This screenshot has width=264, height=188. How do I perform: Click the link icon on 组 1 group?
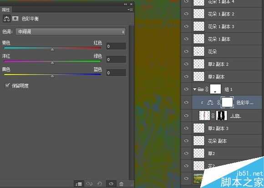click(x=207, y=89)
